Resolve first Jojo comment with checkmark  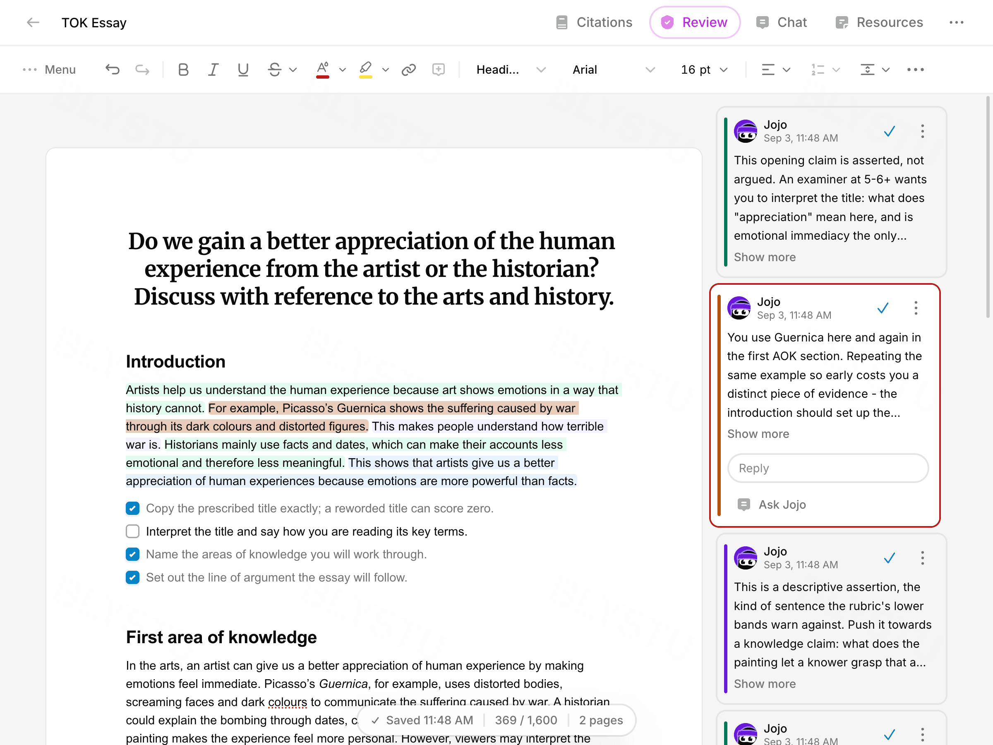[889, 131]
